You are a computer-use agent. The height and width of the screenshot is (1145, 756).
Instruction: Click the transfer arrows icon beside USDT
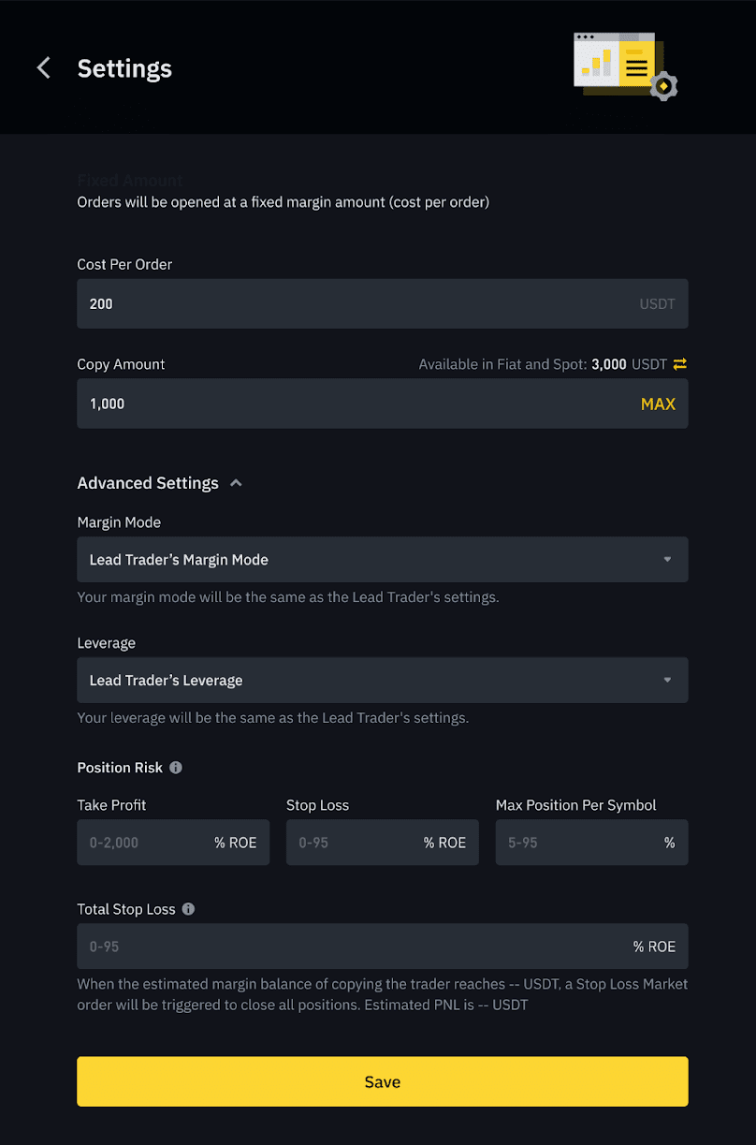[680, 364]
